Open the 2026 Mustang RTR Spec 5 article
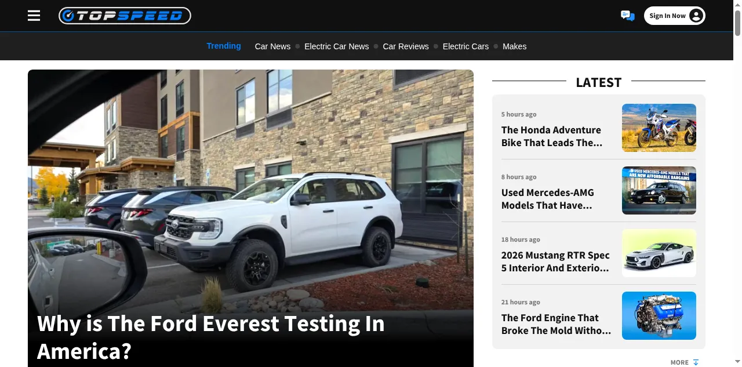This screenshot has height=367, width=742. click(x=555, y=261)
